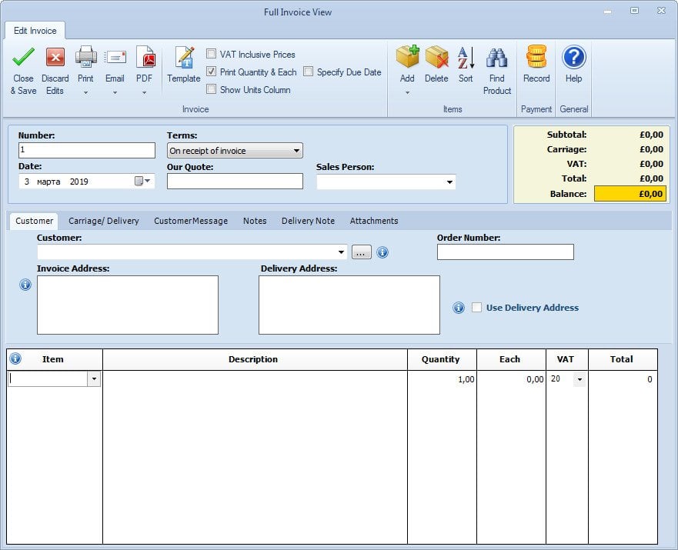
Task: Uncheck Print Quantity & Each
Action: tap(212, 72)
